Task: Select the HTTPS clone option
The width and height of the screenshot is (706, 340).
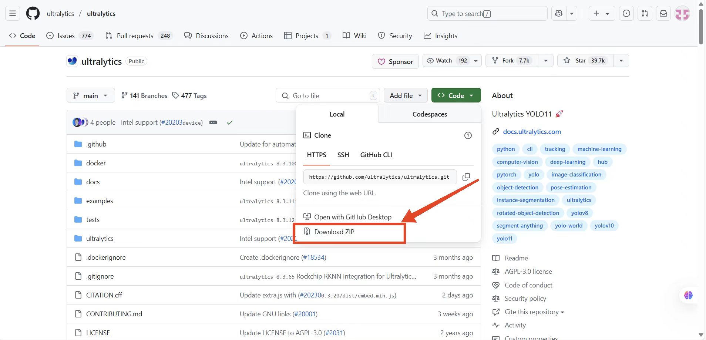Action: (x=316, y=155)
